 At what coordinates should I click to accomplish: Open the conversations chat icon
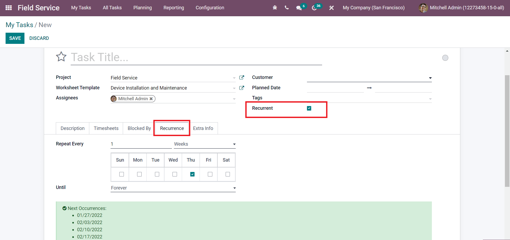[x=299, y=8]
